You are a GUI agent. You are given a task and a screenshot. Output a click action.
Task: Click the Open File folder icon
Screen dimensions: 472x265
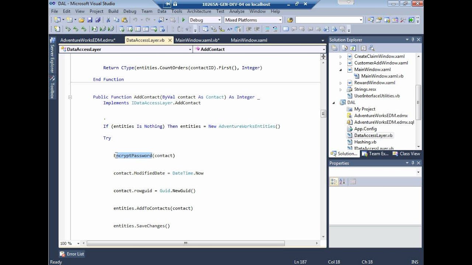[81, 20]
